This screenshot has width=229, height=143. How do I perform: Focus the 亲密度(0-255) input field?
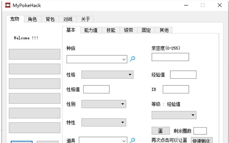tap(170, 57)
